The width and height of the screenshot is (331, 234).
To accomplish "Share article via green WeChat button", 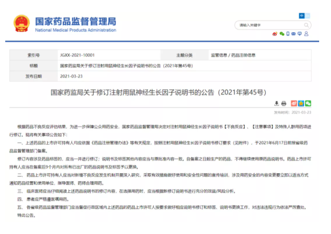I will 308,103.
